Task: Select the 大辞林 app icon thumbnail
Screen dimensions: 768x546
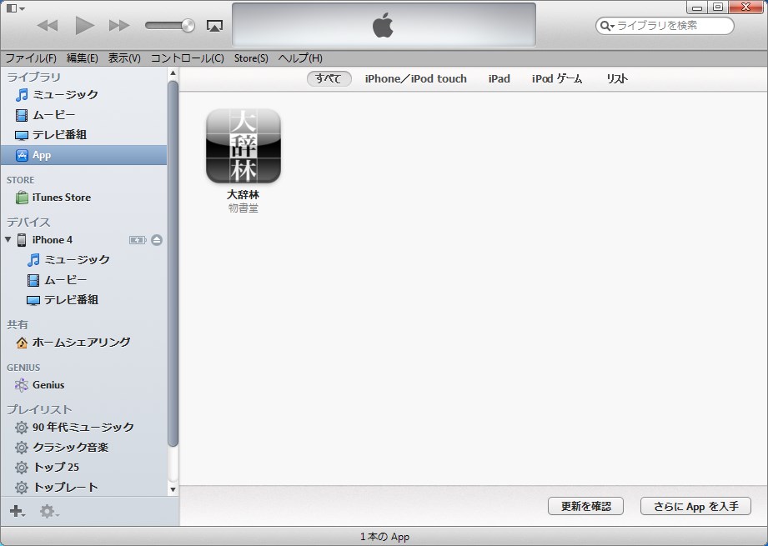Action: pos(243,147)
